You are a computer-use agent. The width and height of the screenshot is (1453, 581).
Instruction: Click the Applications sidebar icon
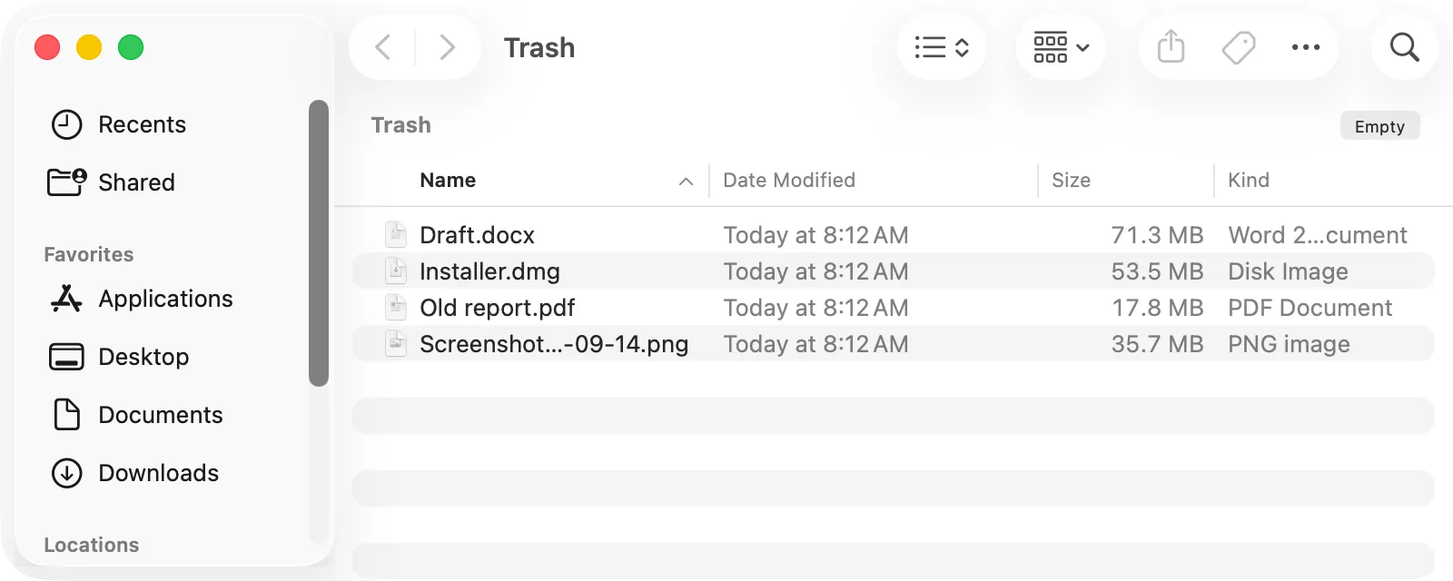tap(66, 298)
